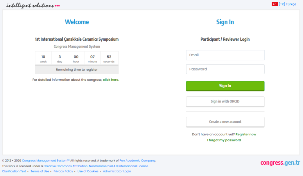Open Creative Commons license link
This screenshot has height=176, width=303.
pyautogui.click(x=96, y=166)
